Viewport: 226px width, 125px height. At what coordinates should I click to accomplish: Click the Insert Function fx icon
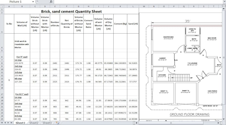[x=51, y=2]
